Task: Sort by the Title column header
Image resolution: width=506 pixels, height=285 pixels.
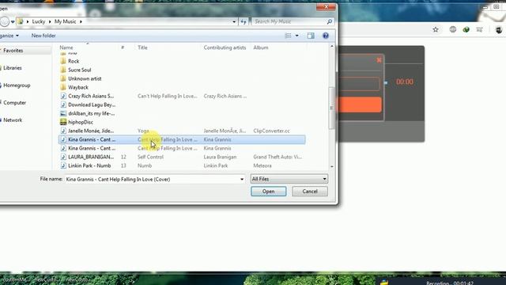Action: click(x=142, y=47)
